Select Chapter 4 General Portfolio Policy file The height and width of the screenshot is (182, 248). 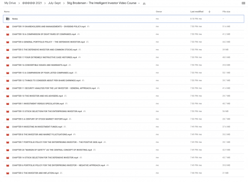pos(48,42)
